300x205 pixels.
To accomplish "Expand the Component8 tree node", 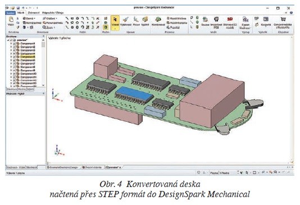I will pyautogui.click(x=11, y=67).
